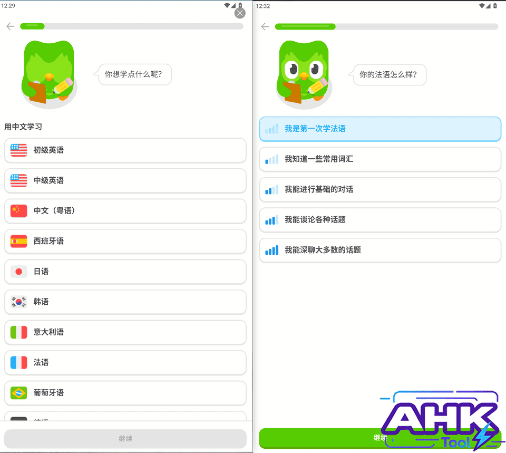The image size is (506, 453).
Task: Click the Wi-Fi status icon on right screen
Action: coord(481,6)
